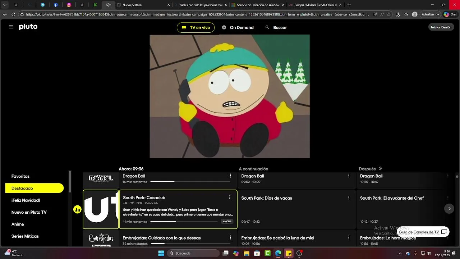Open options for Dragon Ball current show
Screen dimensions: 460x259
(230, 176)
